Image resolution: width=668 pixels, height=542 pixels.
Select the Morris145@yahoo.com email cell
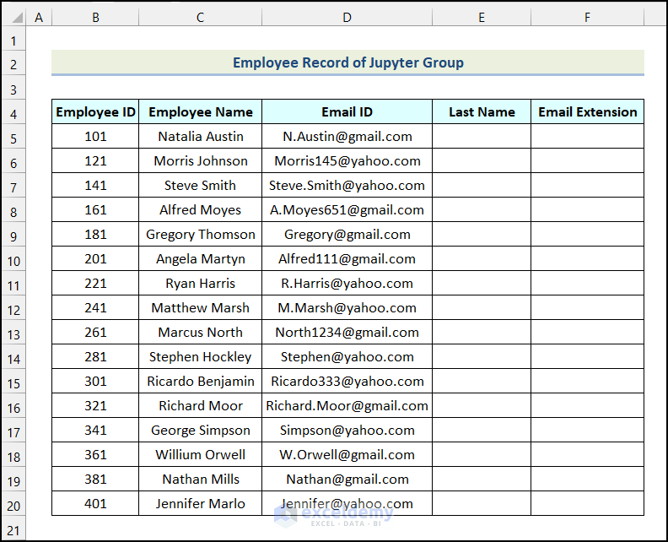[x=347, y=160]
